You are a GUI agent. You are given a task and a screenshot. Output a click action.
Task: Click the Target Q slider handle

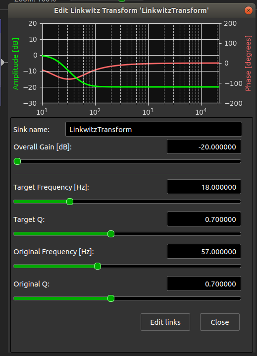point(111,234)
